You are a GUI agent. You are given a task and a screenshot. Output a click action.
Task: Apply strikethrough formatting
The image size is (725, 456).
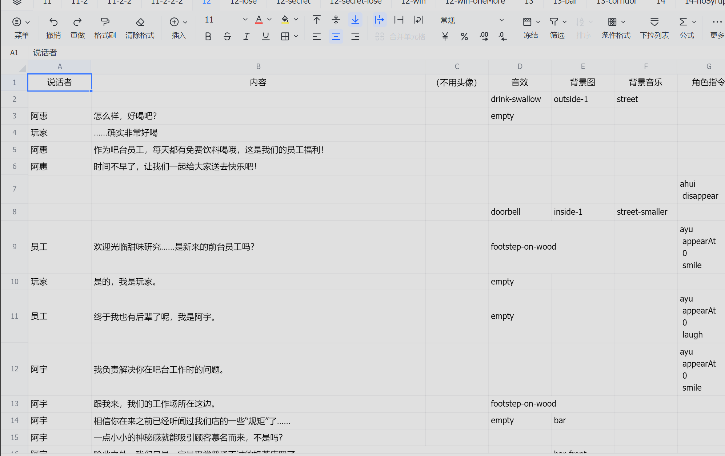pyautogui.click(x=227, y=36)
